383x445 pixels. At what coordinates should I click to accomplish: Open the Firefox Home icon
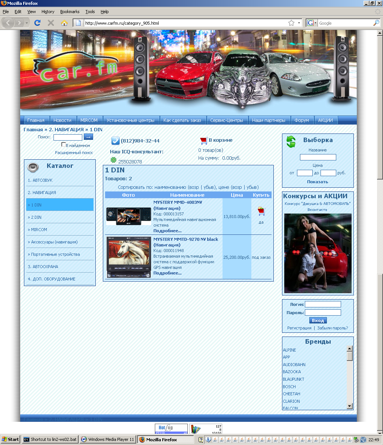pos(64,23)
